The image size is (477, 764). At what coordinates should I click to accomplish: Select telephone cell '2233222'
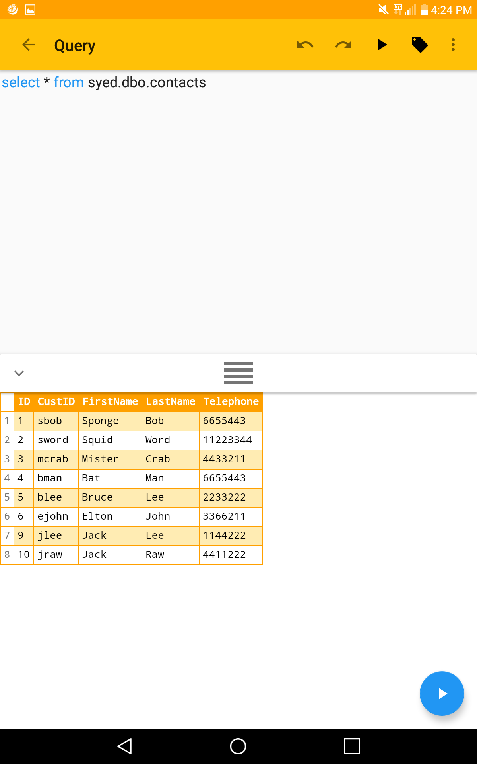pos(231,497)
